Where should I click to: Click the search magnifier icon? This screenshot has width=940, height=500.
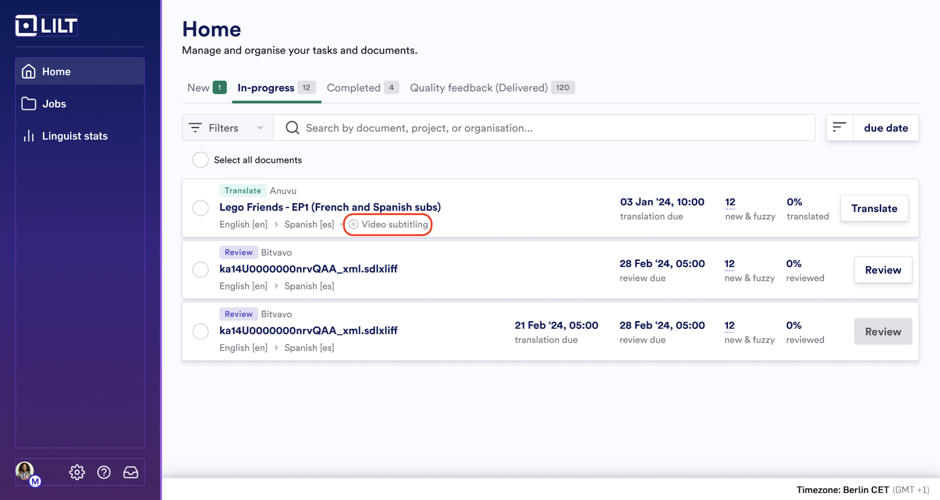(293, 128)
